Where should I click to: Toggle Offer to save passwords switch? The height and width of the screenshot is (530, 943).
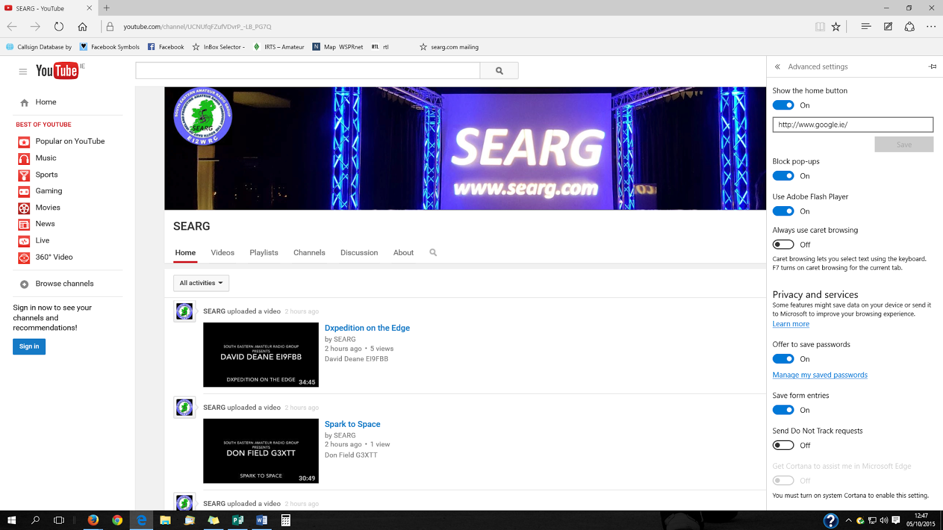click(783, 359)
